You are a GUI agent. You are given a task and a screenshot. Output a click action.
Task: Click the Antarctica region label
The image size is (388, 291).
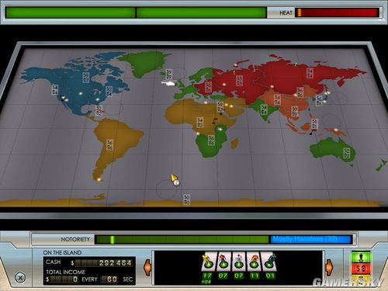[186, 199]
